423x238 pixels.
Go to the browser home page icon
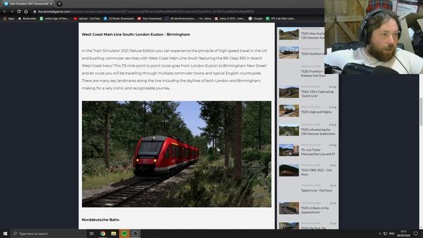tap(26, 12)
